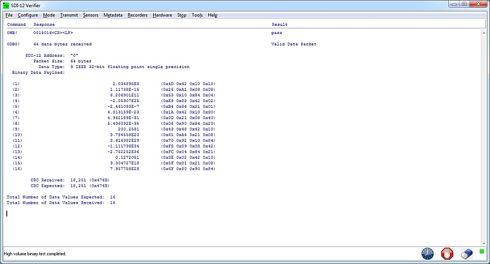Click value -2.752252E36 in row 13
The width and height of the screenshot is (490, 264).
click(x=123, y=152)
